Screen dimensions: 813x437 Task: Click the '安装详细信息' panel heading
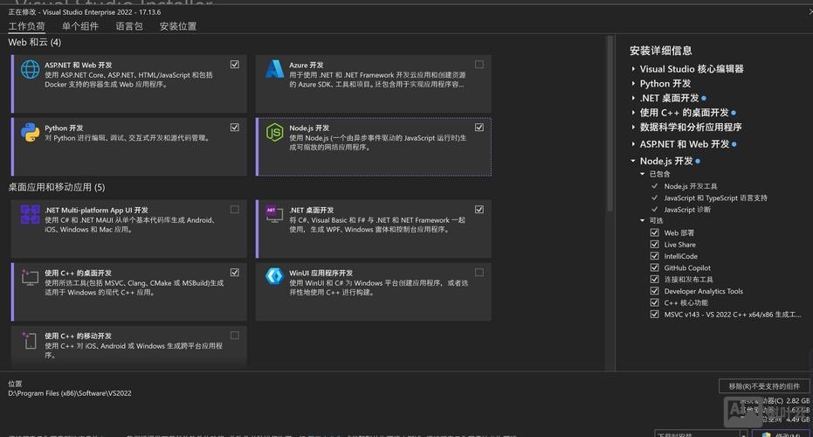pyautogui.click(x=660, y=51)
